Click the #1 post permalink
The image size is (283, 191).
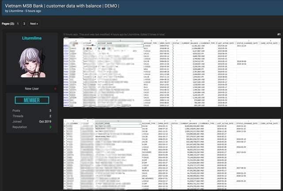pos(278,34)
